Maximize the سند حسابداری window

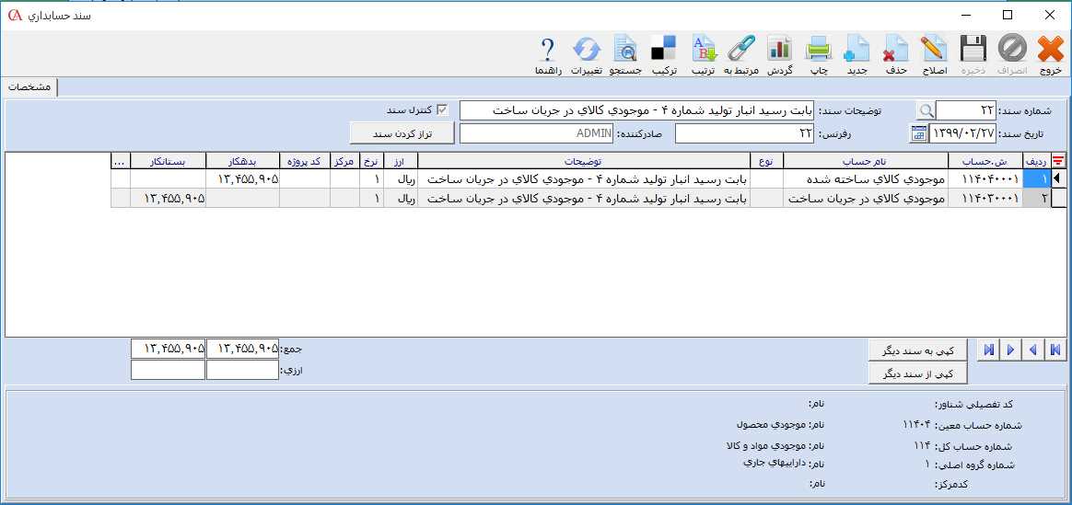coord(1008,15)
